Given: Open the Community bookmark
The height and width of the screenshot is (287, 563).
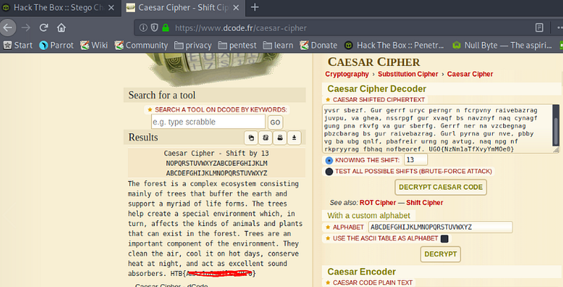Looking at the screenshot, I should [141, 45].
